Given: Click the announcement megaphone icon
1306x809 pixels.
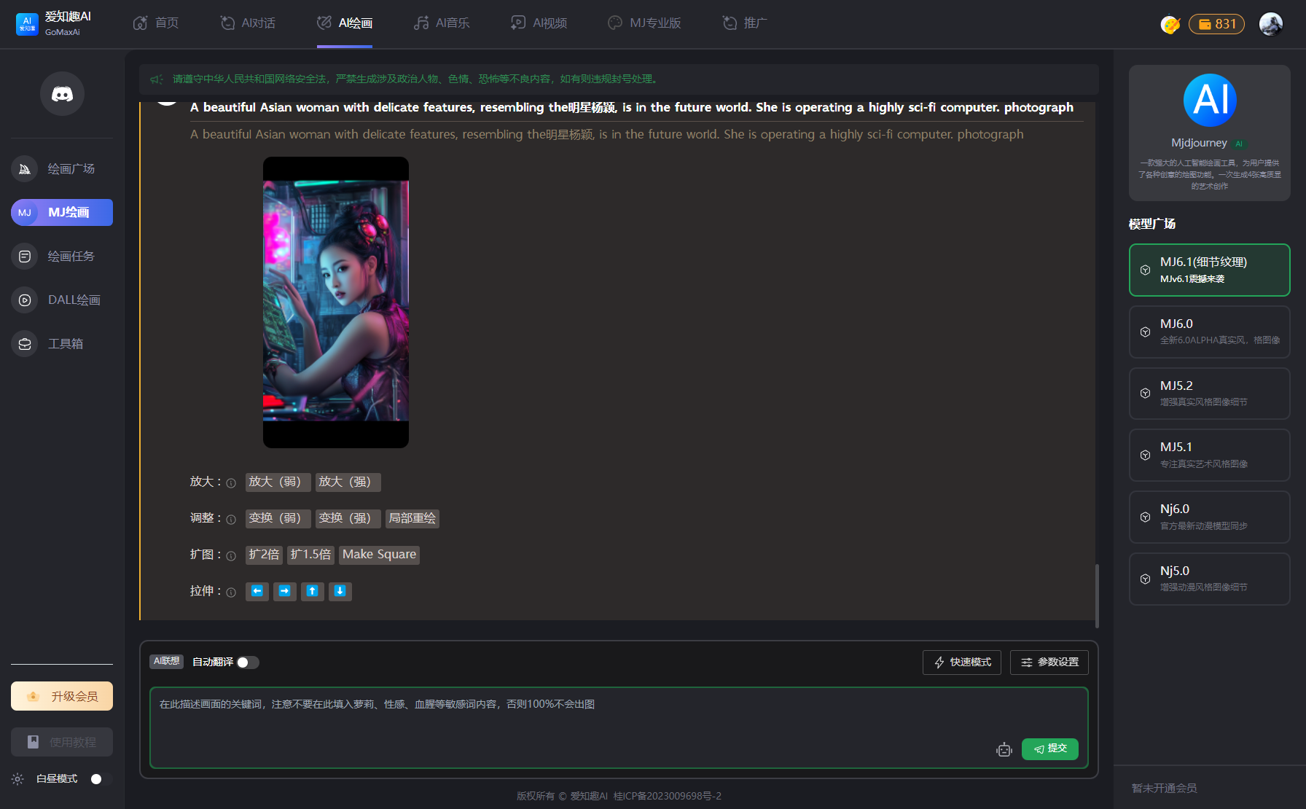Looking at the screenshot, I should tap(157, 79).
